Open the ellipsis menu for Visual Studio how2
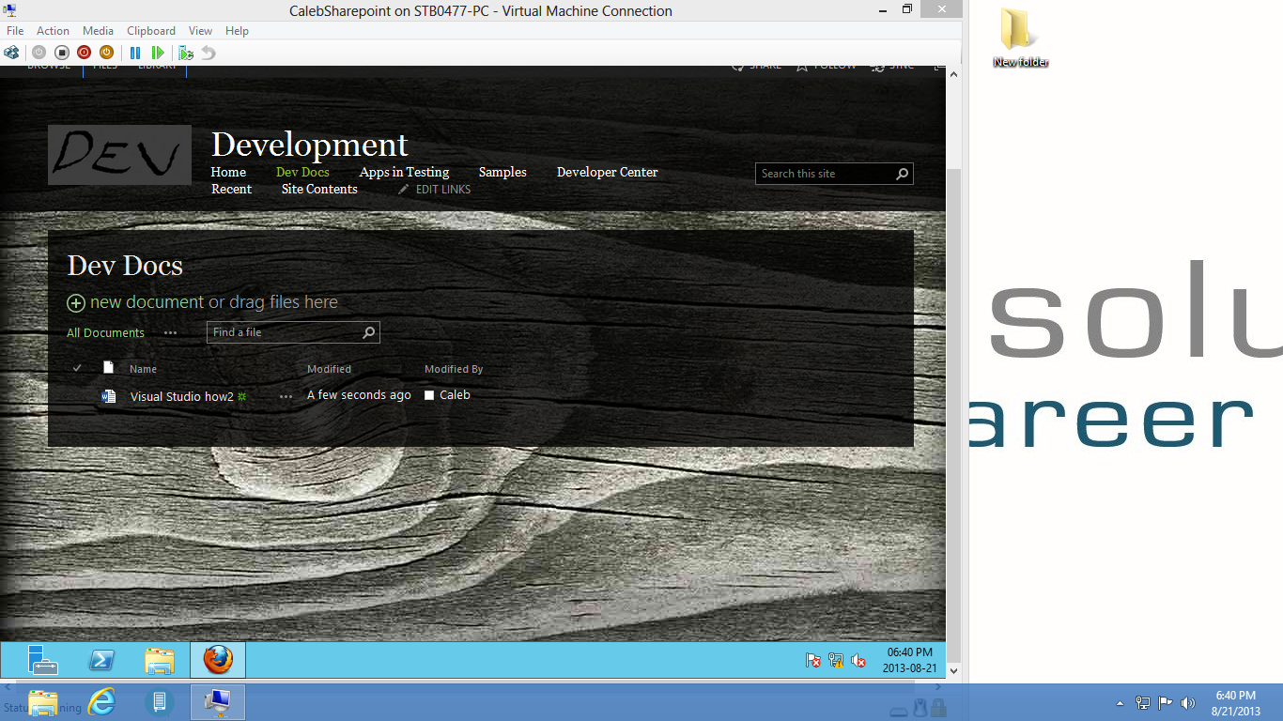 [x=286, y=396]
